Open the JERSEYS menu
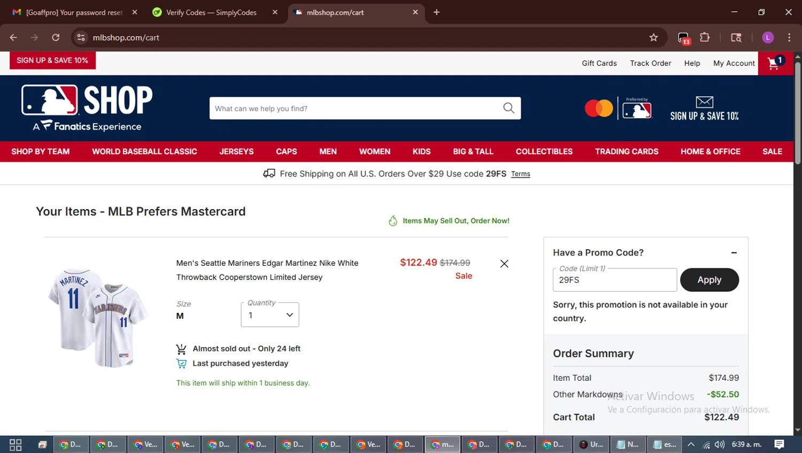The width and height of the screenshot is (802, 453). [x=236, y=151]
